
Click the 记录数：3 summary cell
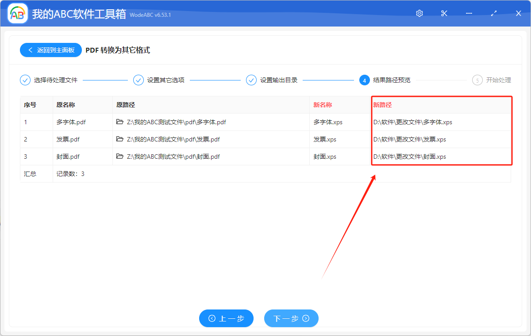click(x=72, y=174)
